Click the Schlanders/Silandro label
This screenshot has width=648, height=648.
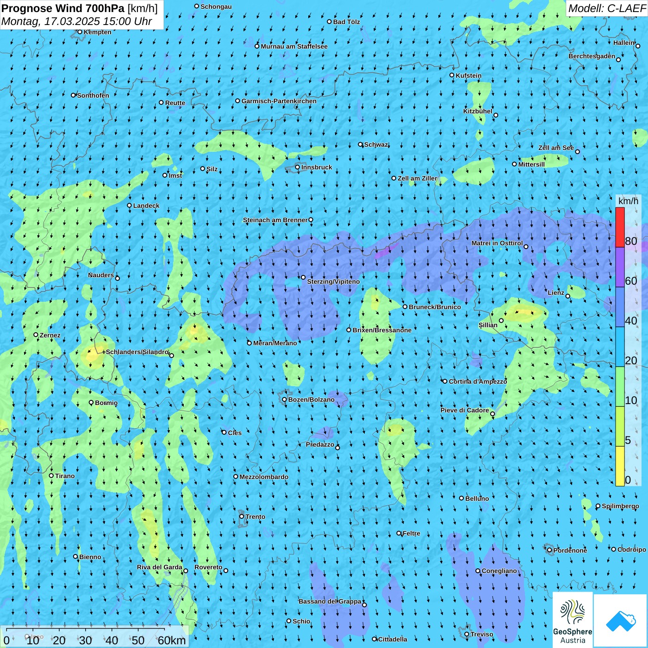point(137,352)
